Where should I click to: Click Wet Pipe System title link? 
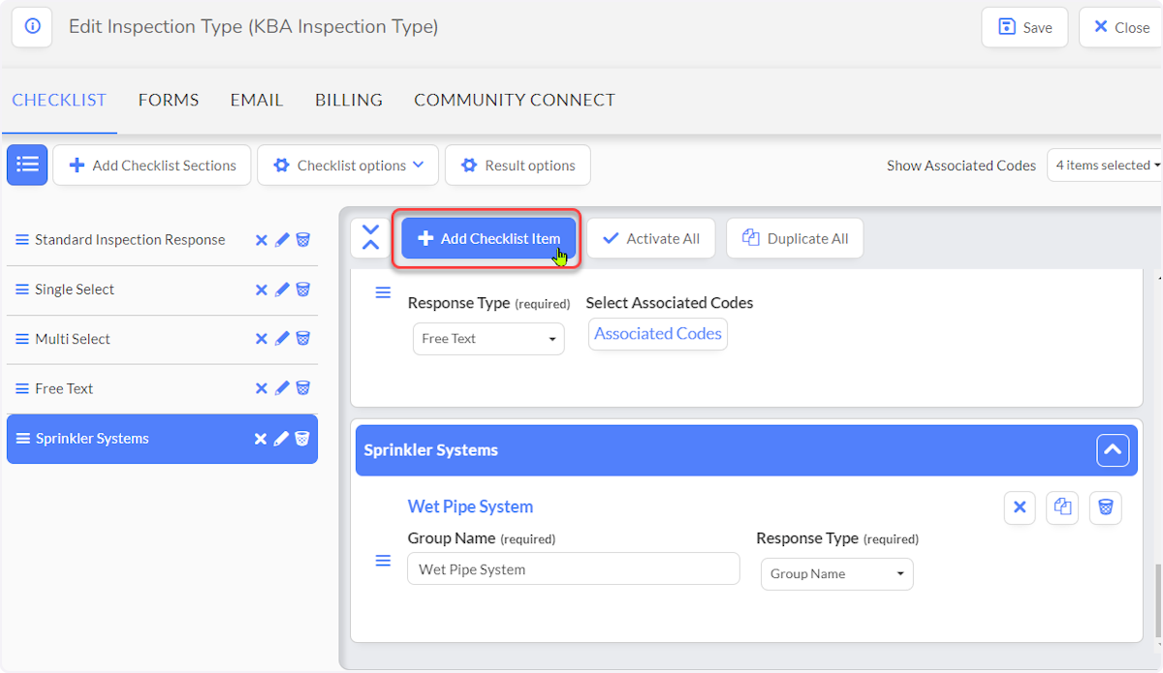point(470,506)
